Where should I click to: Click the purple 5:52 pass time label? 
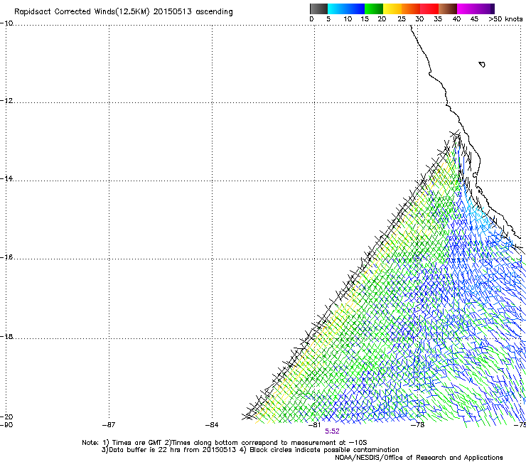tap(332, 431)
